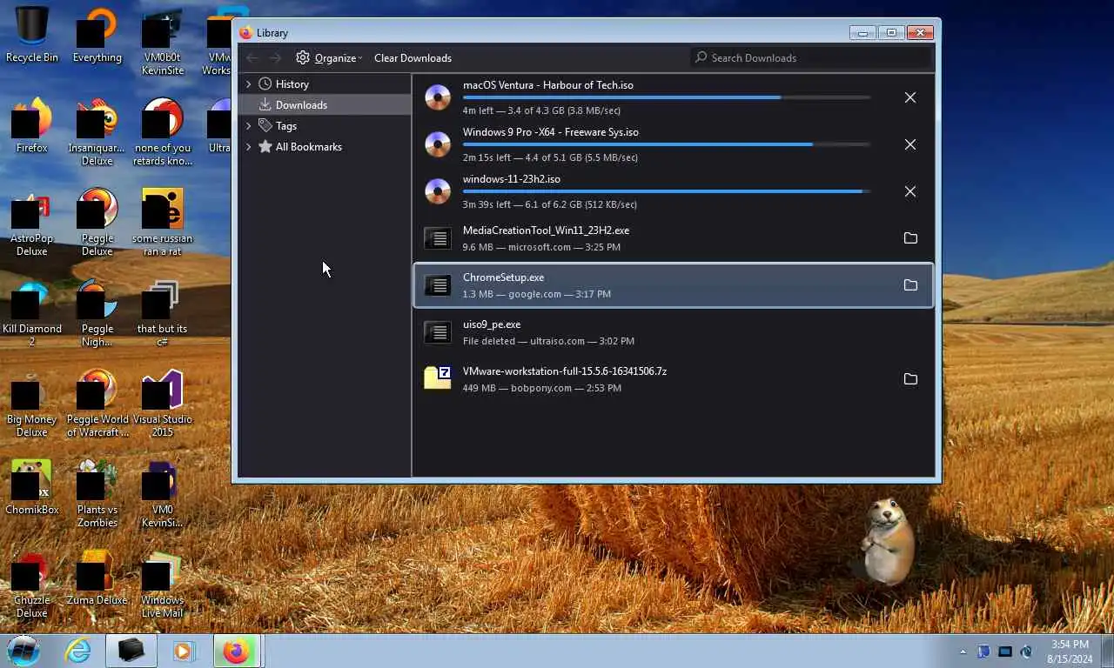Viewport: 1114px width, 668px height.
Task: Select the ChomikBox desktop icon
Action: 31,487
